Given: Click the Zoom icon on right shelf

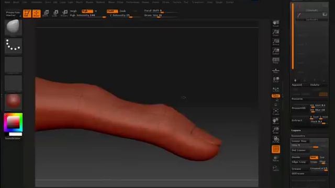Looking at the screenshot, I should (x=276, y=32).
